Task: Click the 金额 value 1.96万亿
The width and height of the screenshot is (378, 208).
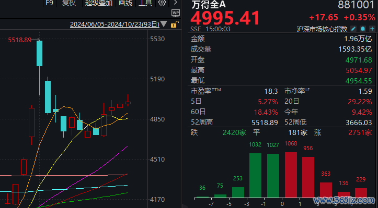Action: tap(358, 39)
